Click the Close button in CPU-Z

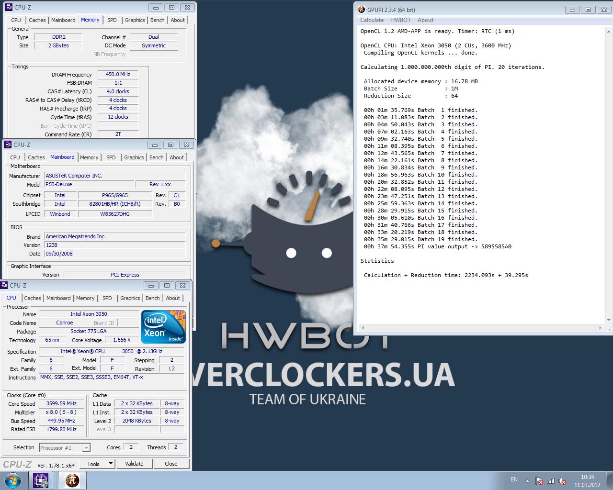coord(171,464)
